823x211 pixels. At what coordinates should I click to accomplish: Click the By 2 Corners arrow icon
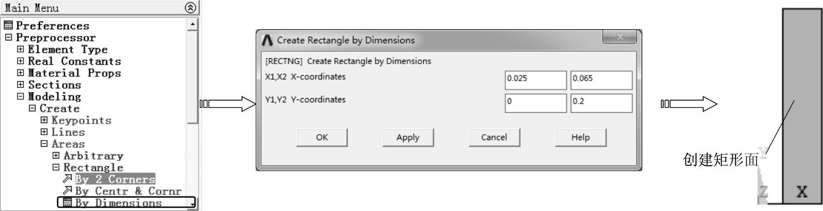pyautogui.click(x=68, y=179)
